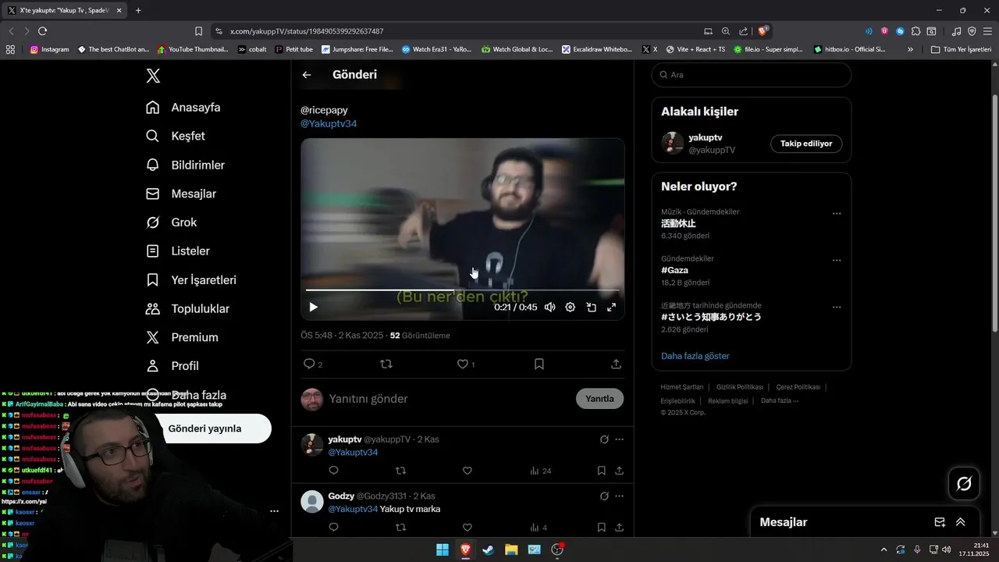This screenshot has height=562, width=999.
Task: Open floating Grok button
Action: 964,484
